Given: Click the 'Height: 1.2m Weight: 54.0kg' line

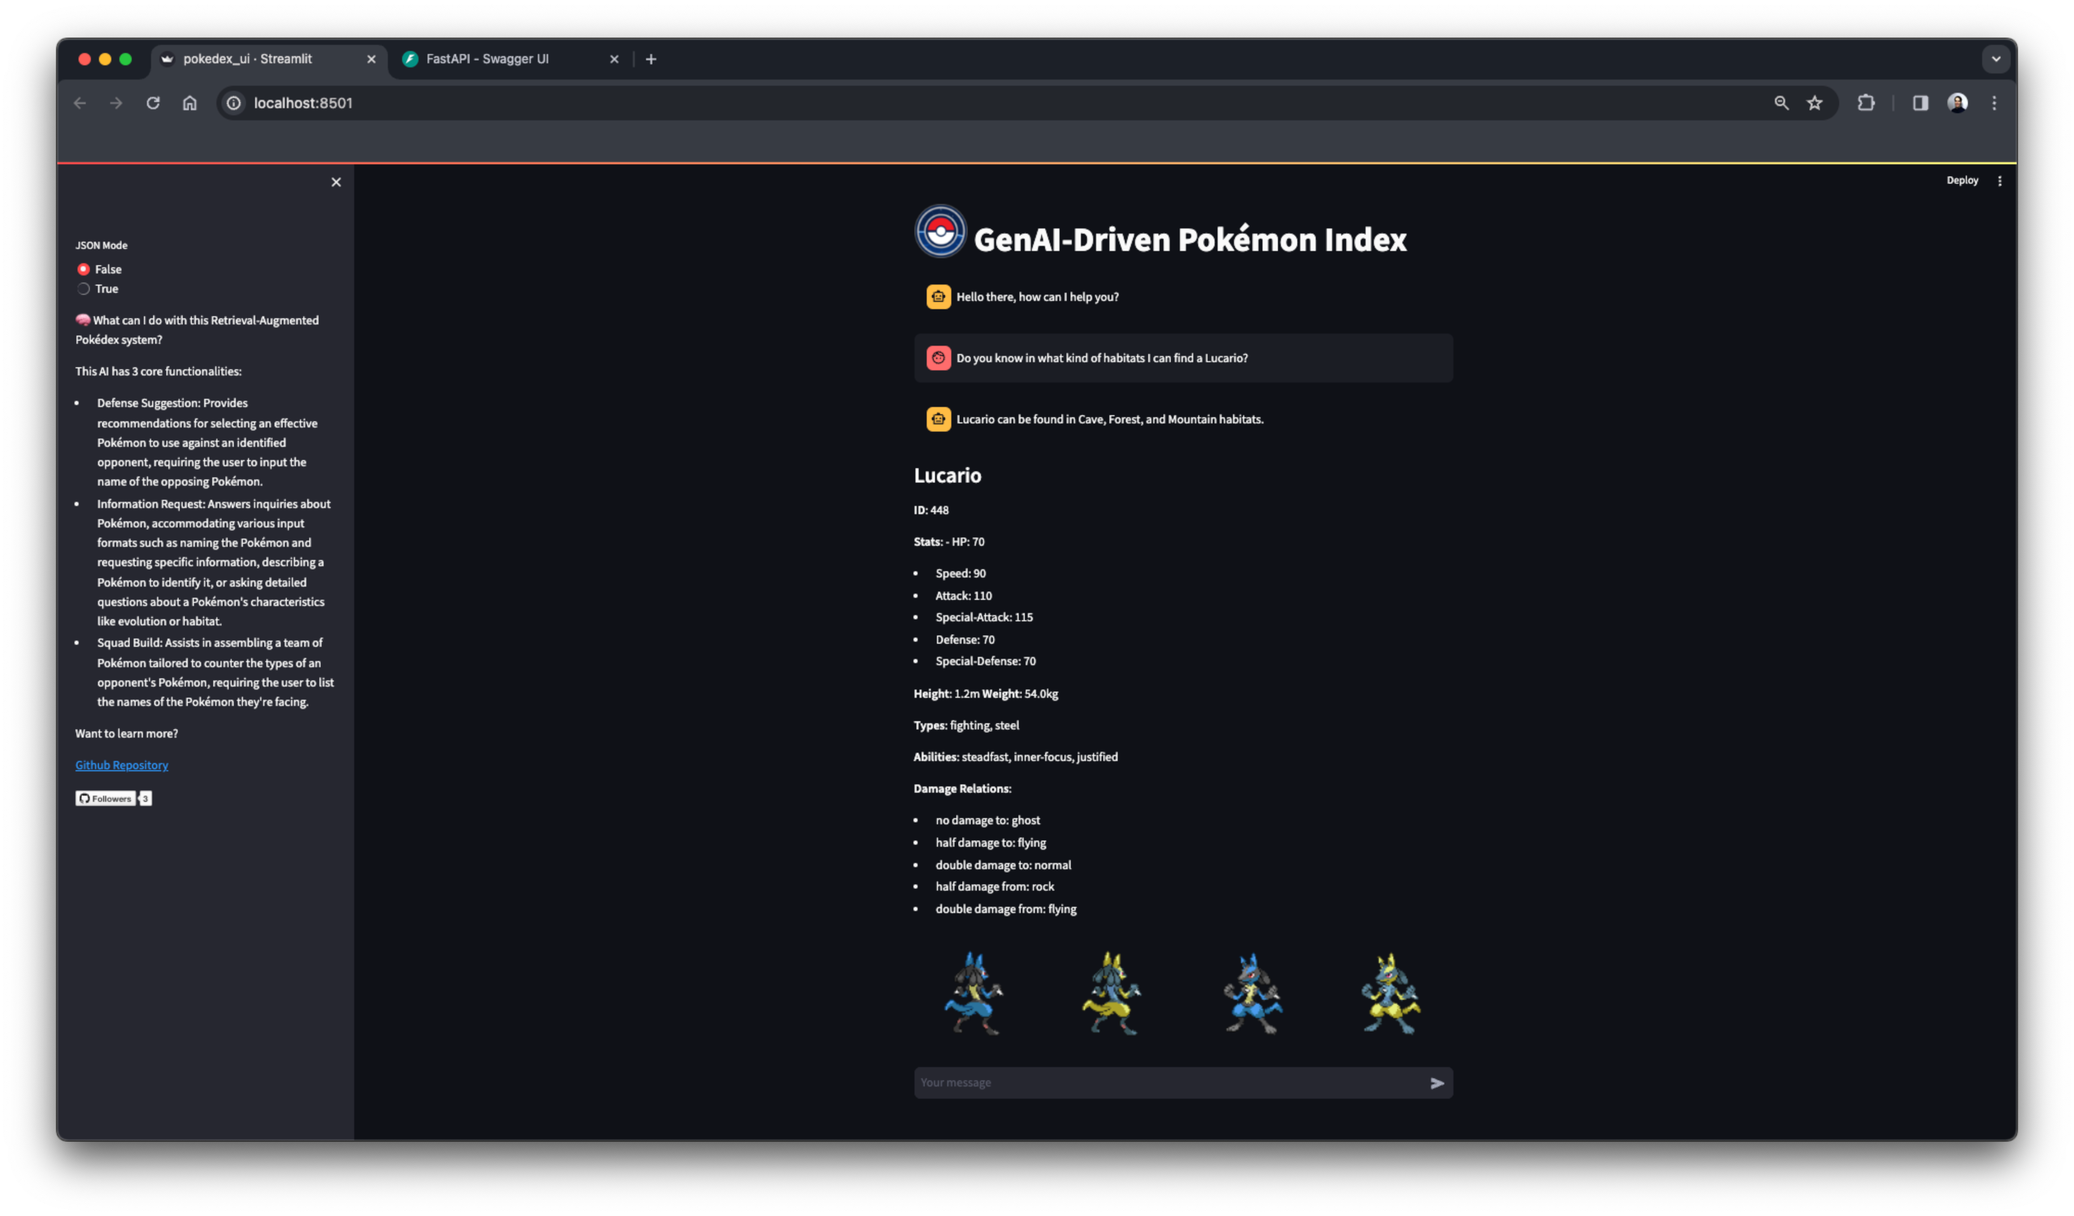Looking at the screenshot, I should click(x=986, y=694).
